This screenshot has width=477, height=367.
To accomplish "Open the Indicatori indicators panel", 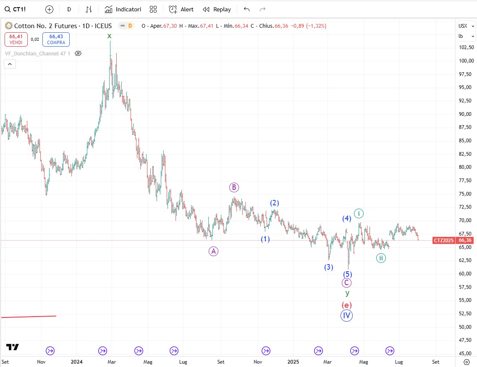I will 123,9.
